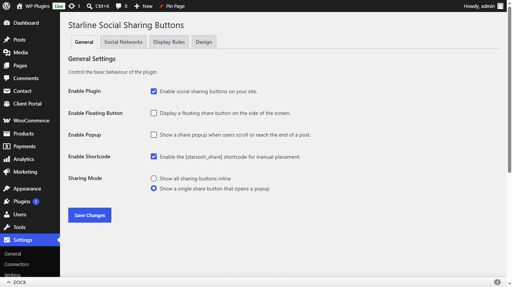Click the Marketing megaphone icon

tap(7, 172)
